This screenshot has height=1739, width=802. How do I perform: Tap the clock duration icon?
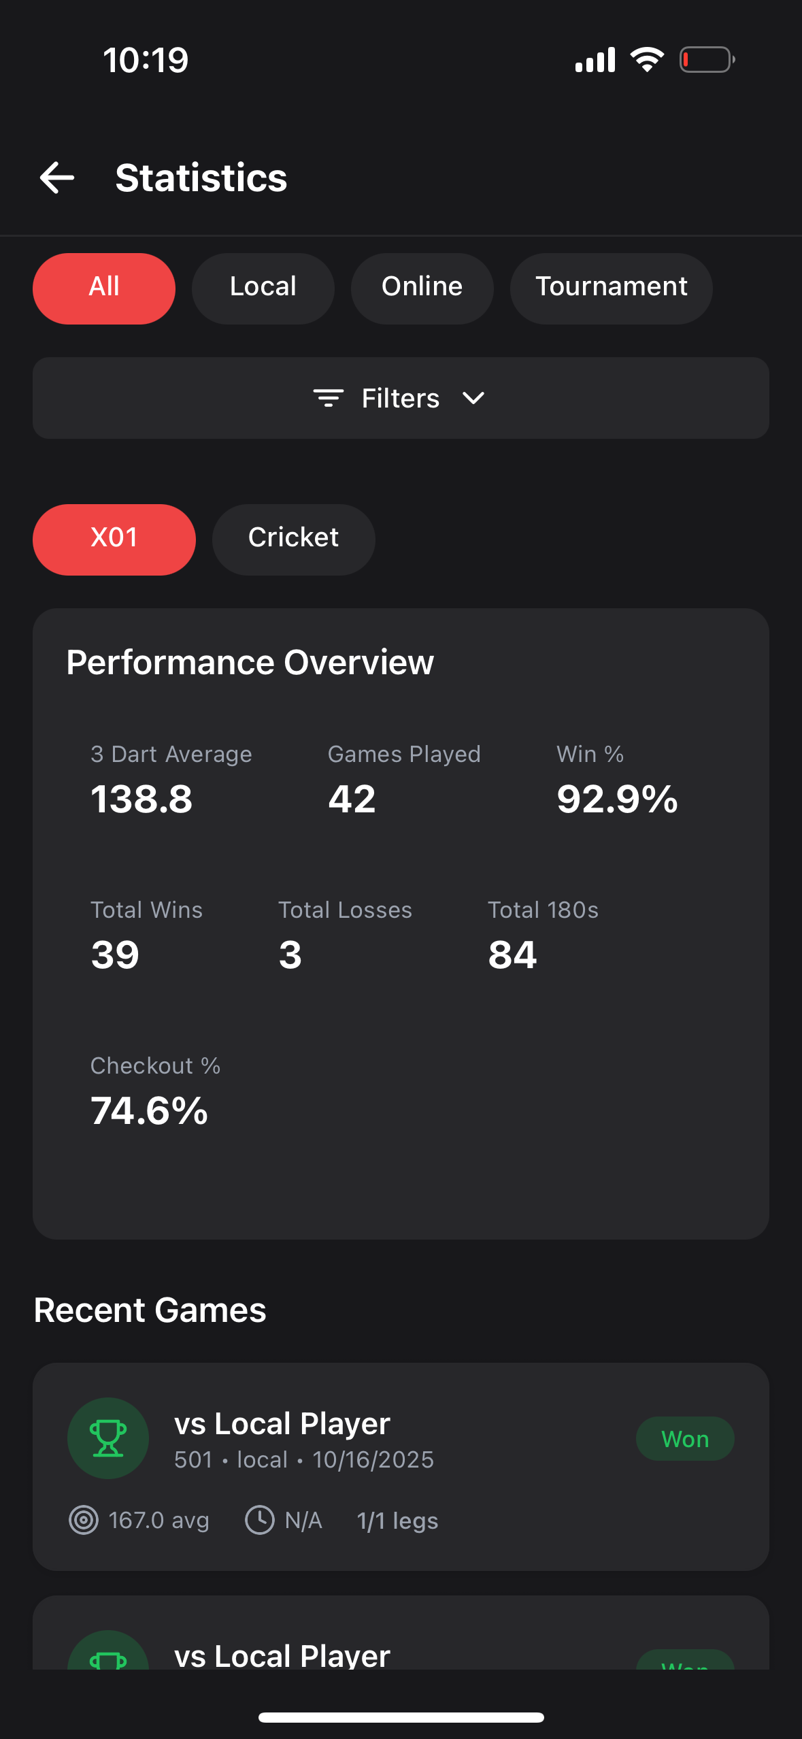pos(259,1520)
